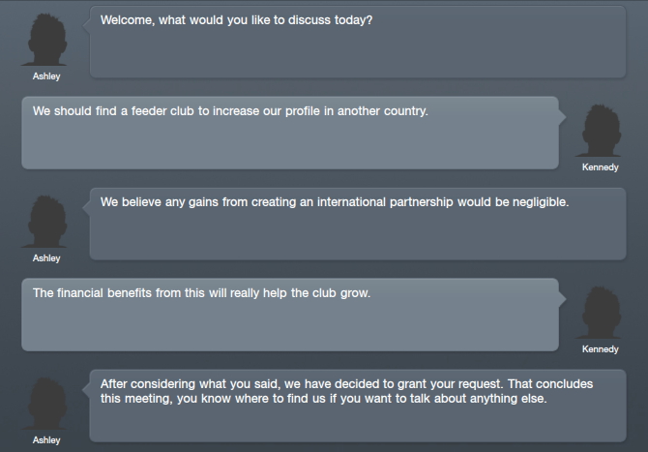Viewport: 648px width, 452px height.
Task: Click Kennedy's avatar next to feeder club message
Action: [x=600, y=131]
